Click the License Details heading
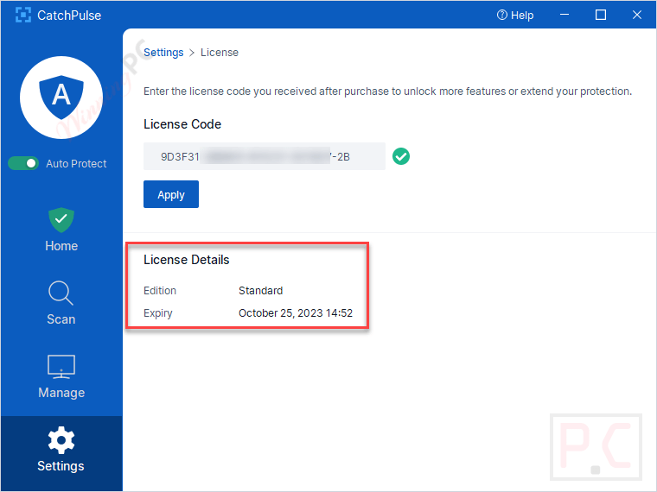This screenshot has width=657, height=492. click(186, 260)
